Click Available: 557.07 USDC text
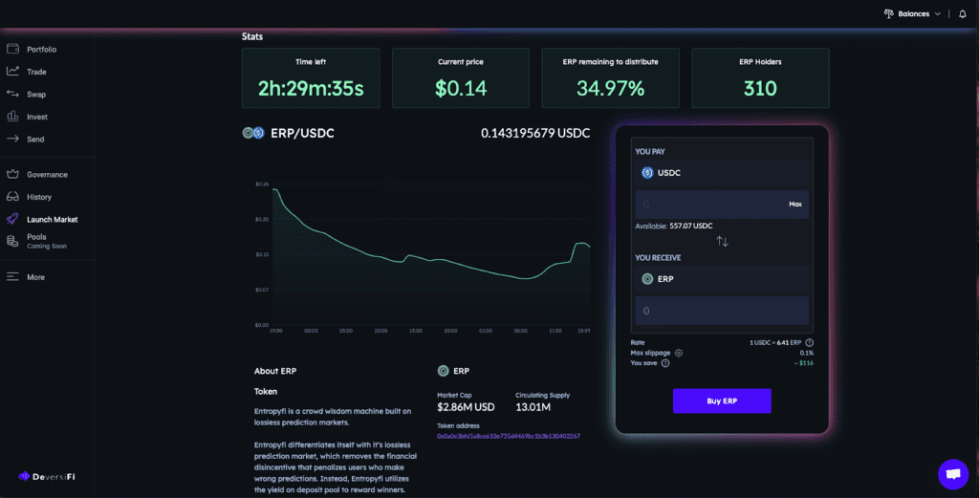Screen dimensions: 979x498 674,226
